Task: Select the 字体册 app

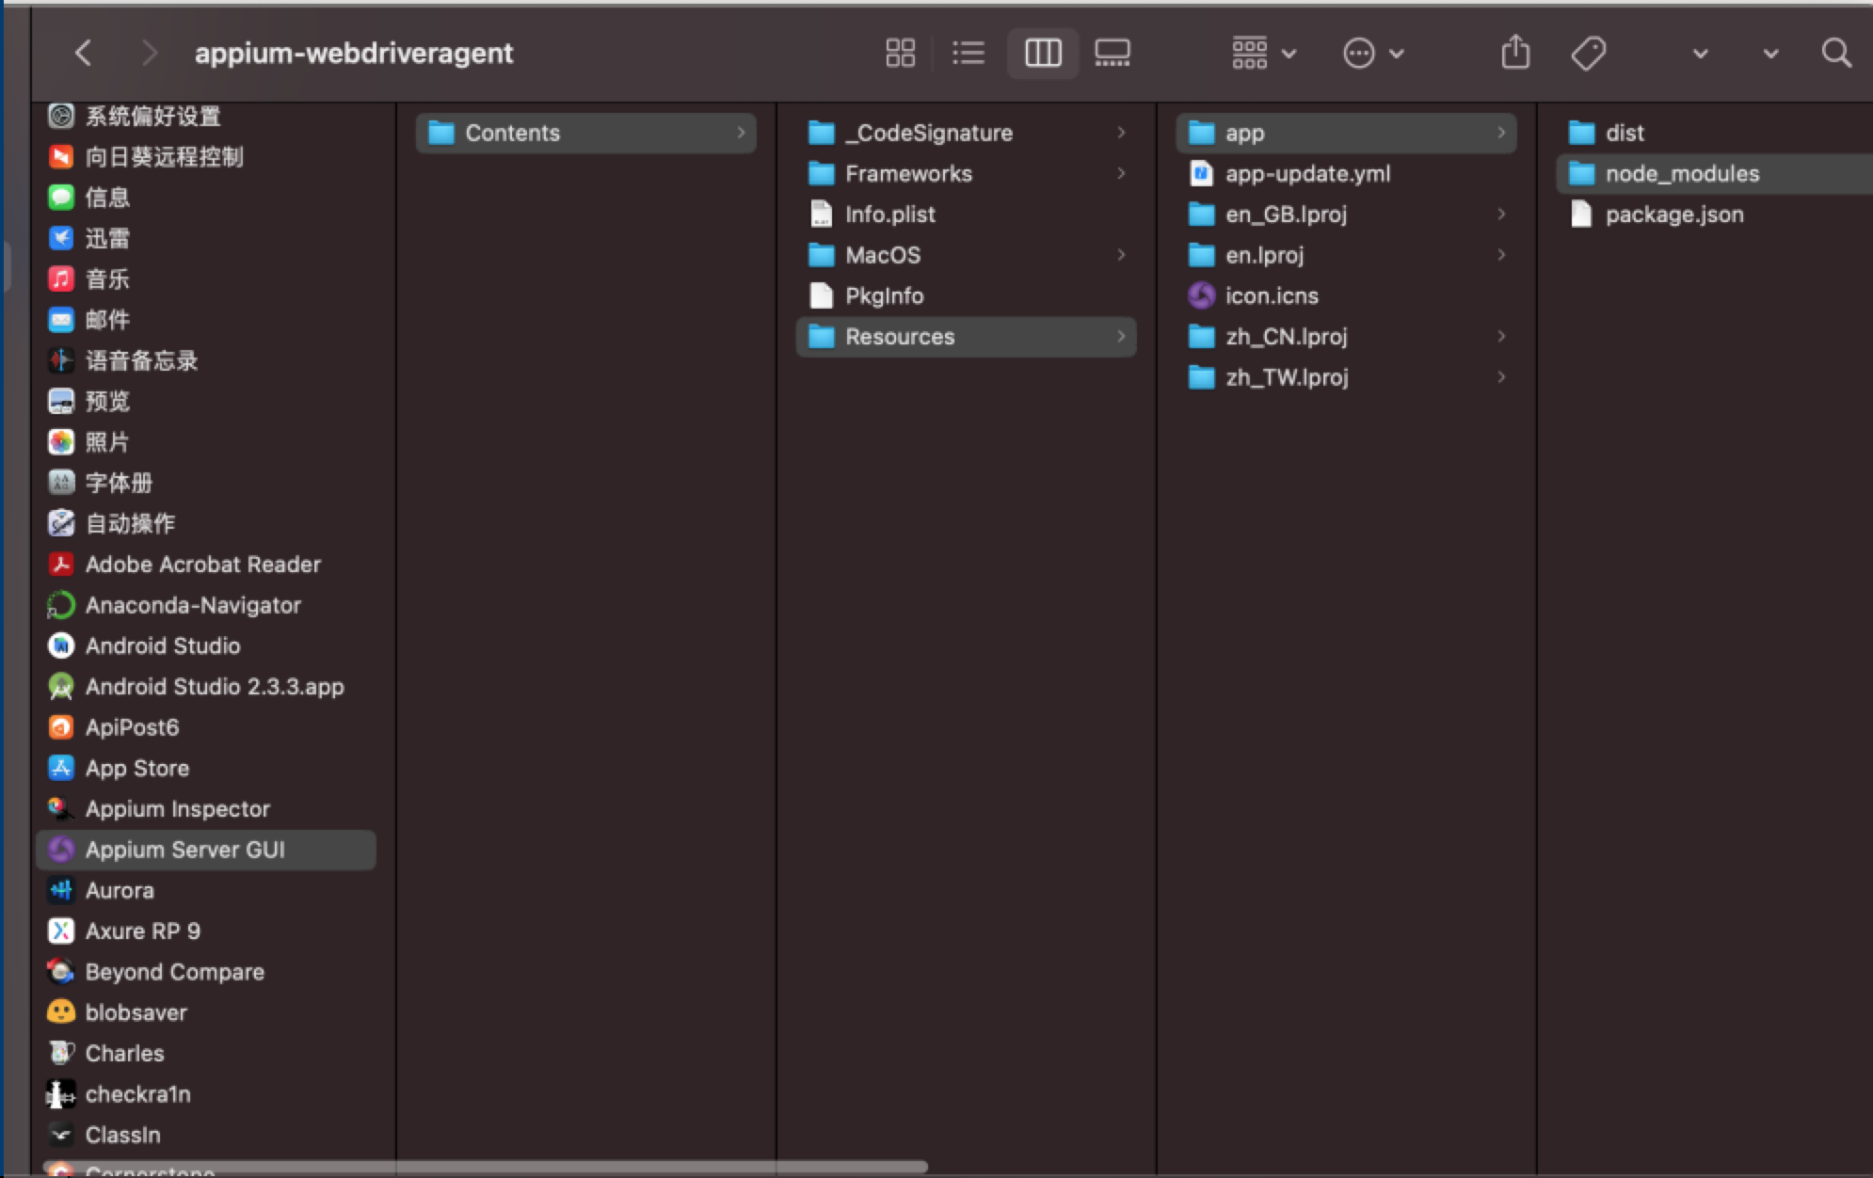Action: click(205, 483)
